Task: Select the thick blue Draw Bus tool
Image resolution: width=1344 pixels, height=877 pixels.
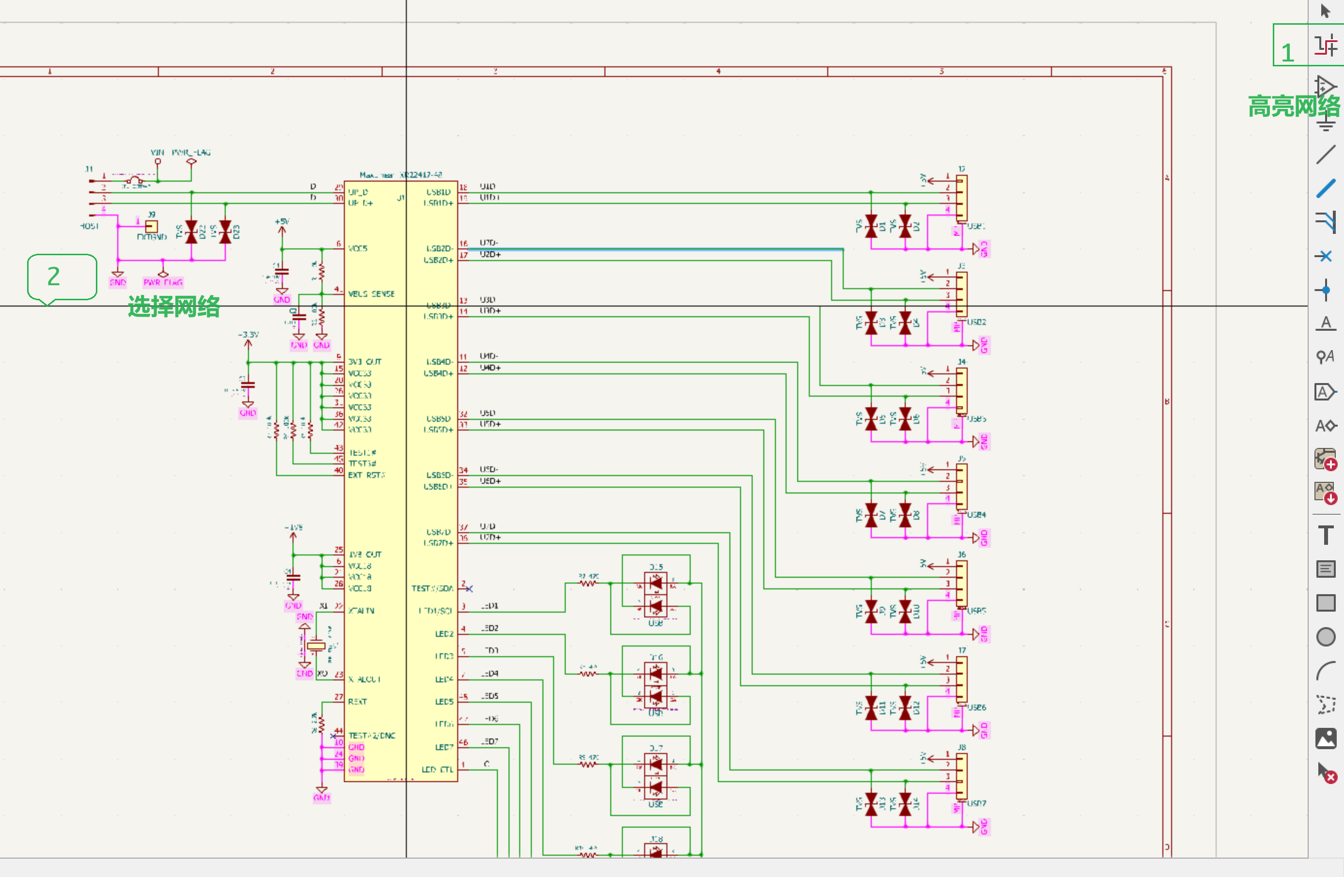Action: point(1326,188)
